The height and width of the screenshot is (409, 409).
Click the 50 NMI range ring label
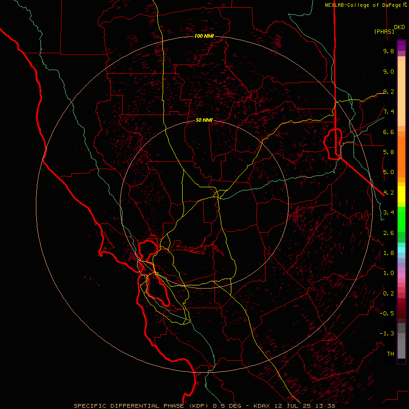[x=204, y=120]
